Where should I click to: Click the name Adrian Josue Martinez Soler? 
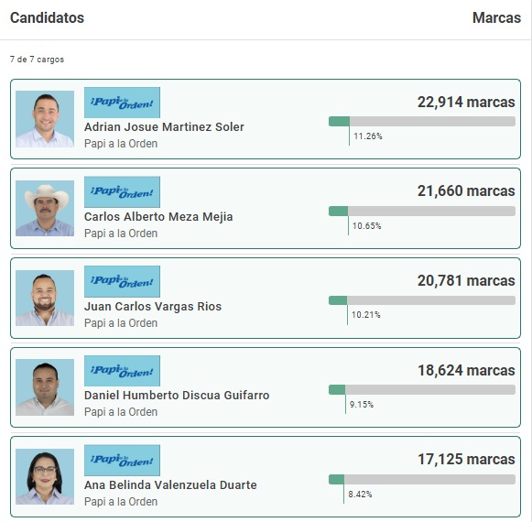tap(164, 127)
